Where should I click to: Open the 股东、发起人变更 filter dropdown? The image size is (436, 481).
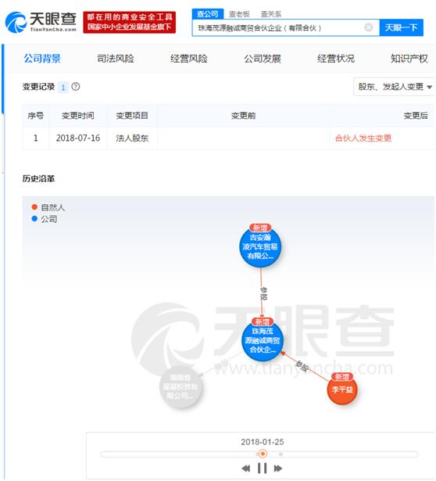coord(395,87)
